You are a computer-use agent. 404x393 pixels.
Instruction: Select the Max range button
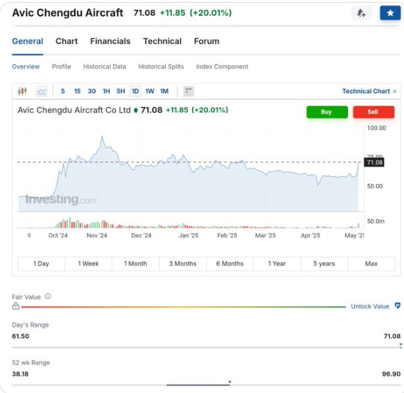pyautogui.click(x=371, y=264)
